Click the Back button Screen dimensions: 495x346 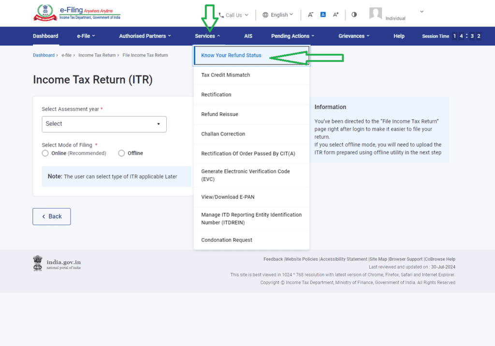[52, 216]
